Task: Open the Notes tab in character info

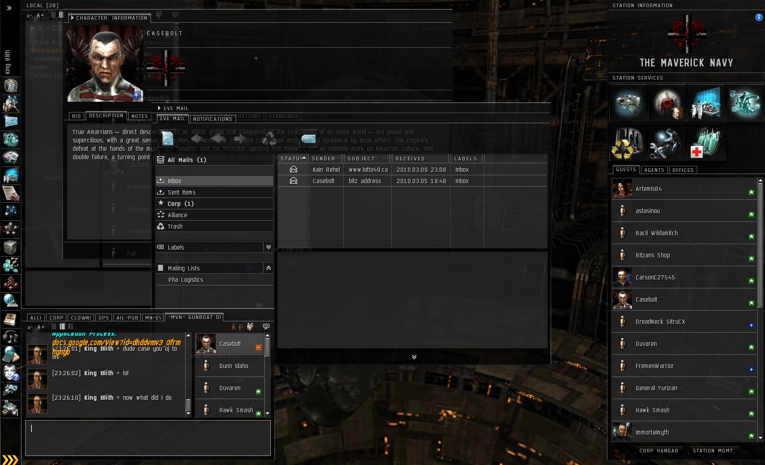Action: tap(140, 116)
